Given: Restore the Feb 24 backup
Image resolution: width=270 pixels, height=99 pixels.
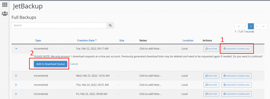Looking at the screenshot, I should [x=211, y=85].
